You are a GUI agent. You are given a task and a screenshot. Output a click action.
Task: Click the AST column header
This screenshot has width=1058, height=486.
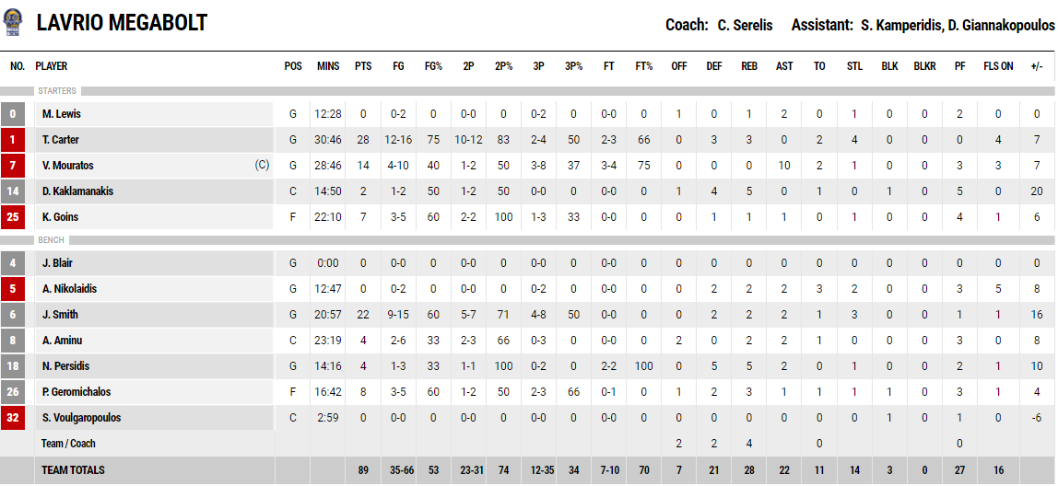point(784,66)
